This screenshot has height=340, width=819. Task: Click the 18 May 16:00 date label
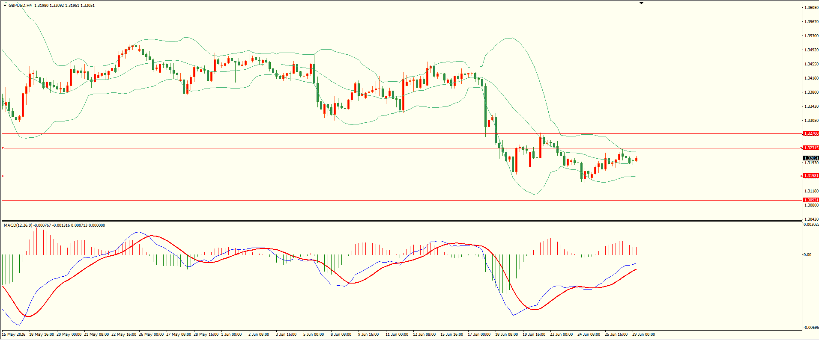pos(42,334)
